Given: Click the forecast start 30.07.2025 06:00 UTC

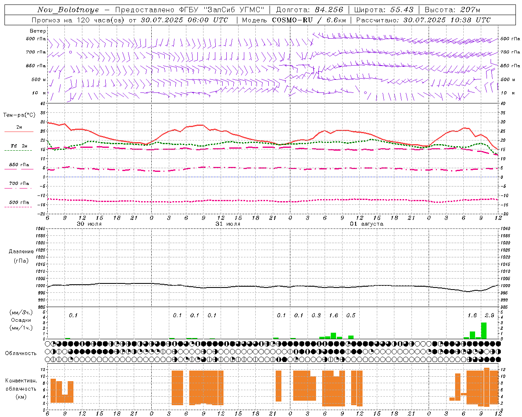Looking at the screenshot, I should coord(184,20).
